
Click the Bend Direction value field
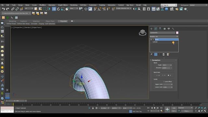166,68
